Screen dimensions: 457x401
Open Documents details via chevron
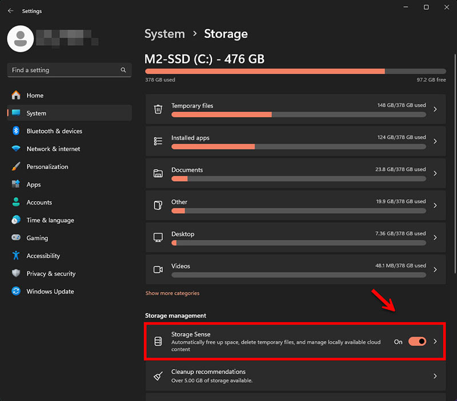[x=435, y=174]
